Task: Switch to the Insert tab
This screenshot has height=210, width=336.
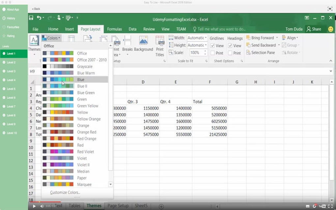Action: (70, 29)
